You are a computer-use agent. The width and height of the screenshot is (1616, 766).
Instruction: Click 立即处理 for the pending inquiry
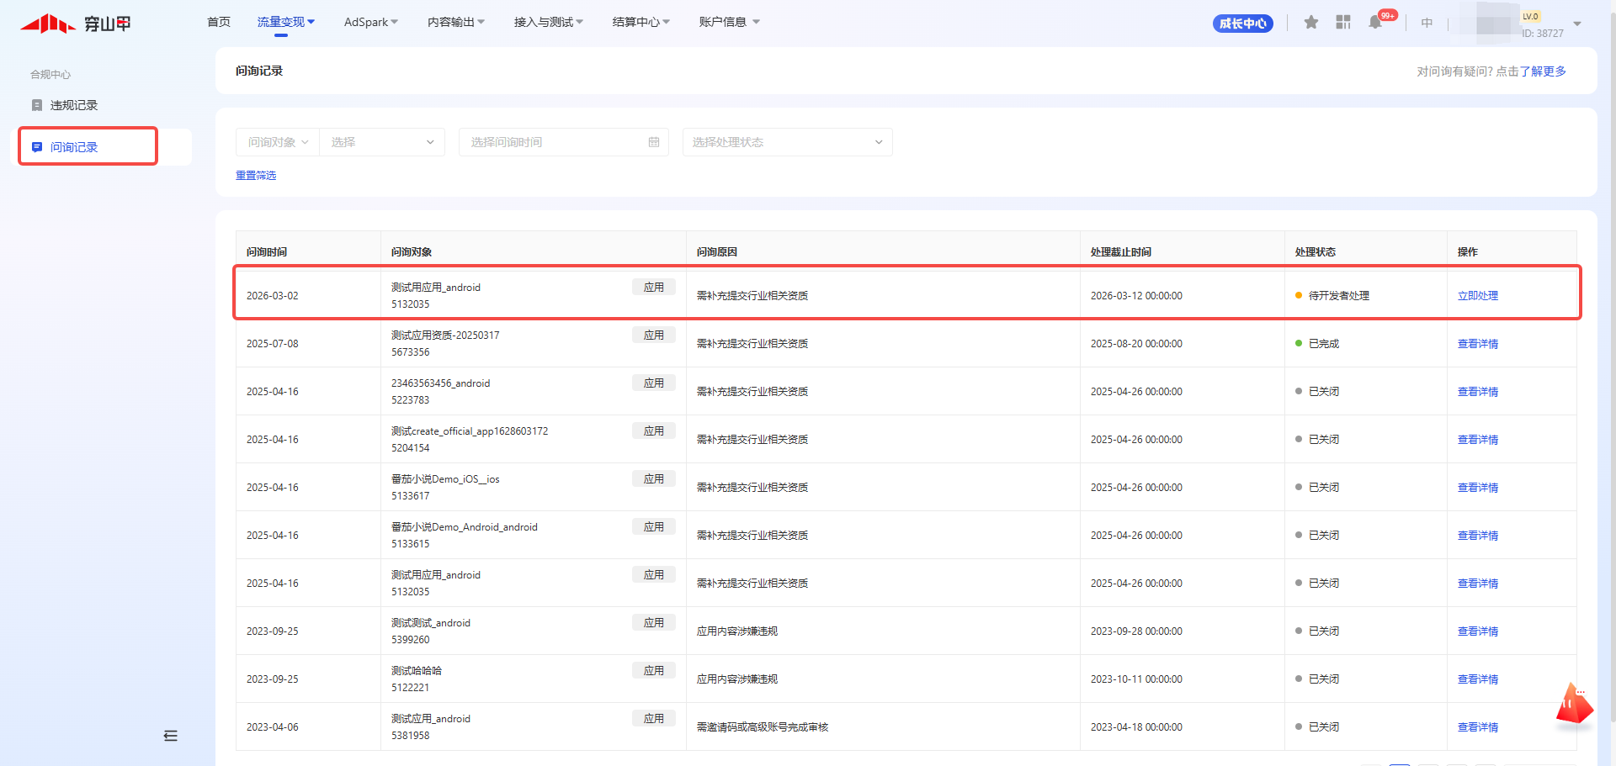[1477, 296]
